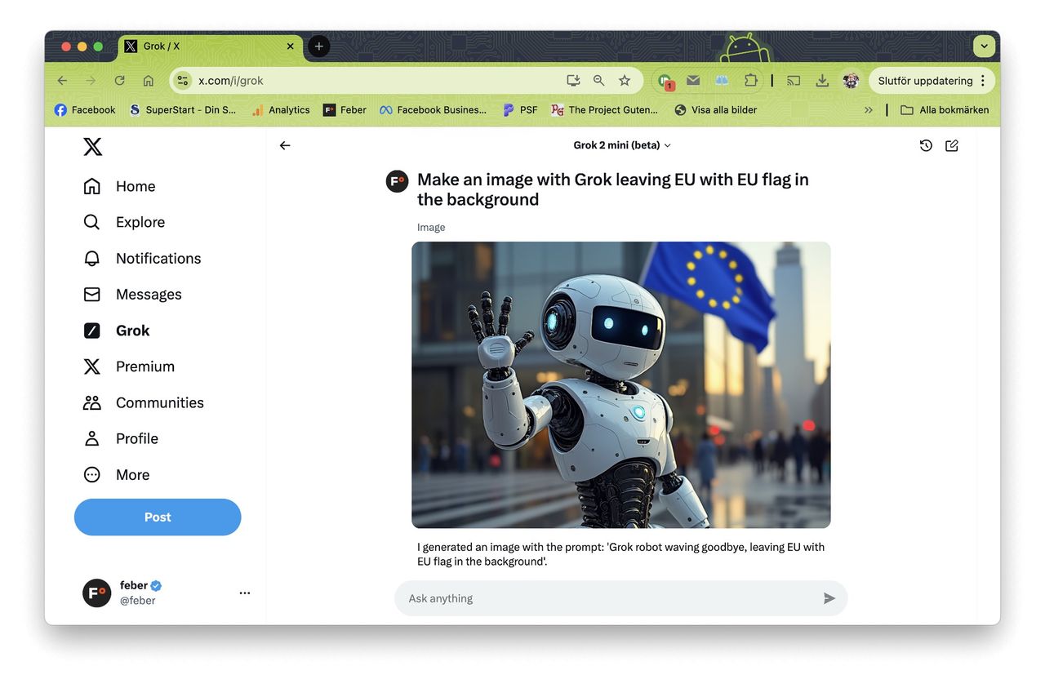Open Communities from the sidebar
1045x684 pixels.
(x=159, y=402)
